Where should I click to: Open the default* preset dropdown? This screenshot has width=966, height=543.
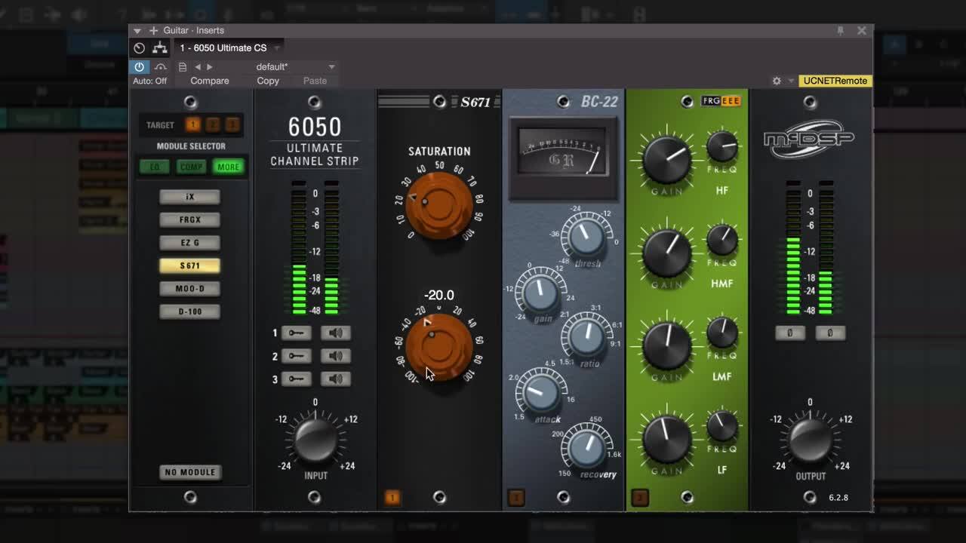point(296,66)
